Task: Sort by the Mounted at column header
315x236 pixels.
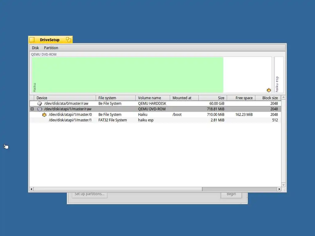Action: pyautogui.click(x=185, y=98)
